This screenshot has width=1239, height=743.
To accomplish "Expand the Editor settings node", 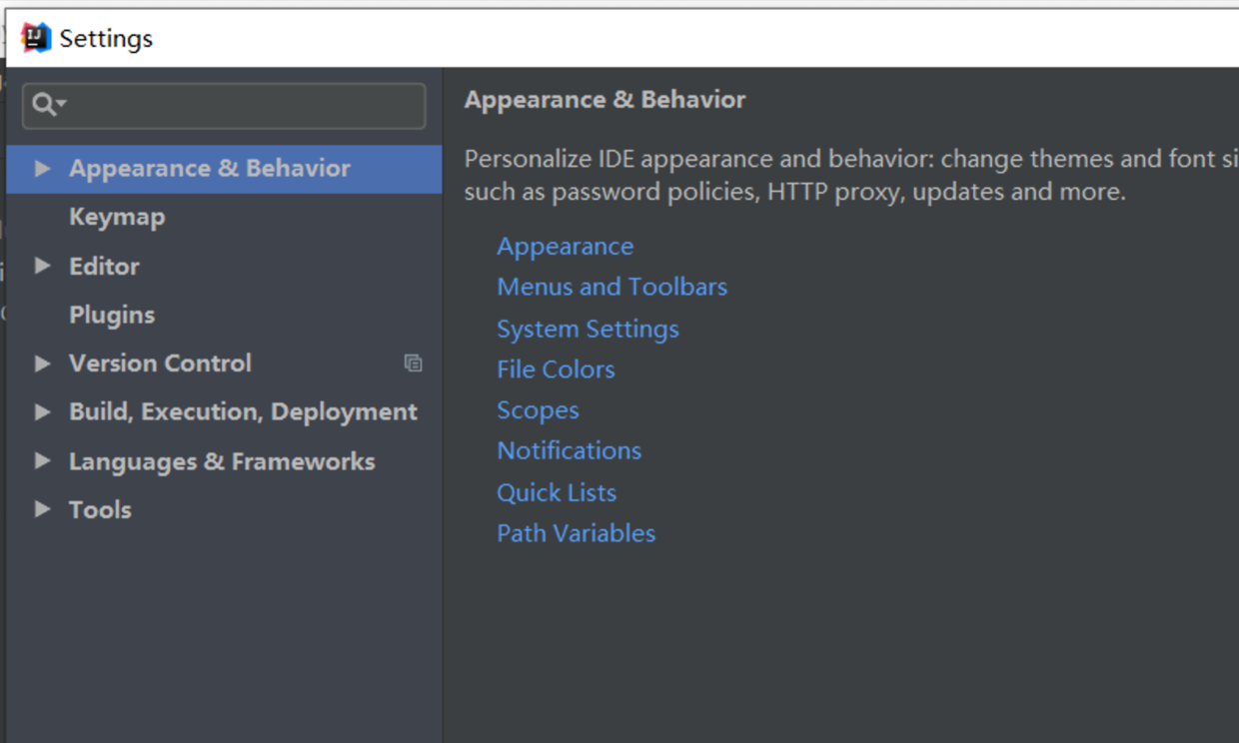I will pos(42,266).
